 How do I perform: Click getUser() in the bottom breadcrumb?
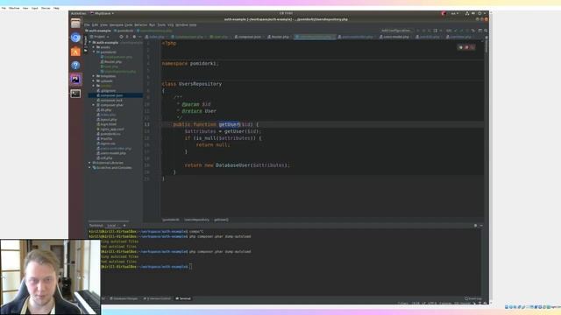(x=221, y=220)
